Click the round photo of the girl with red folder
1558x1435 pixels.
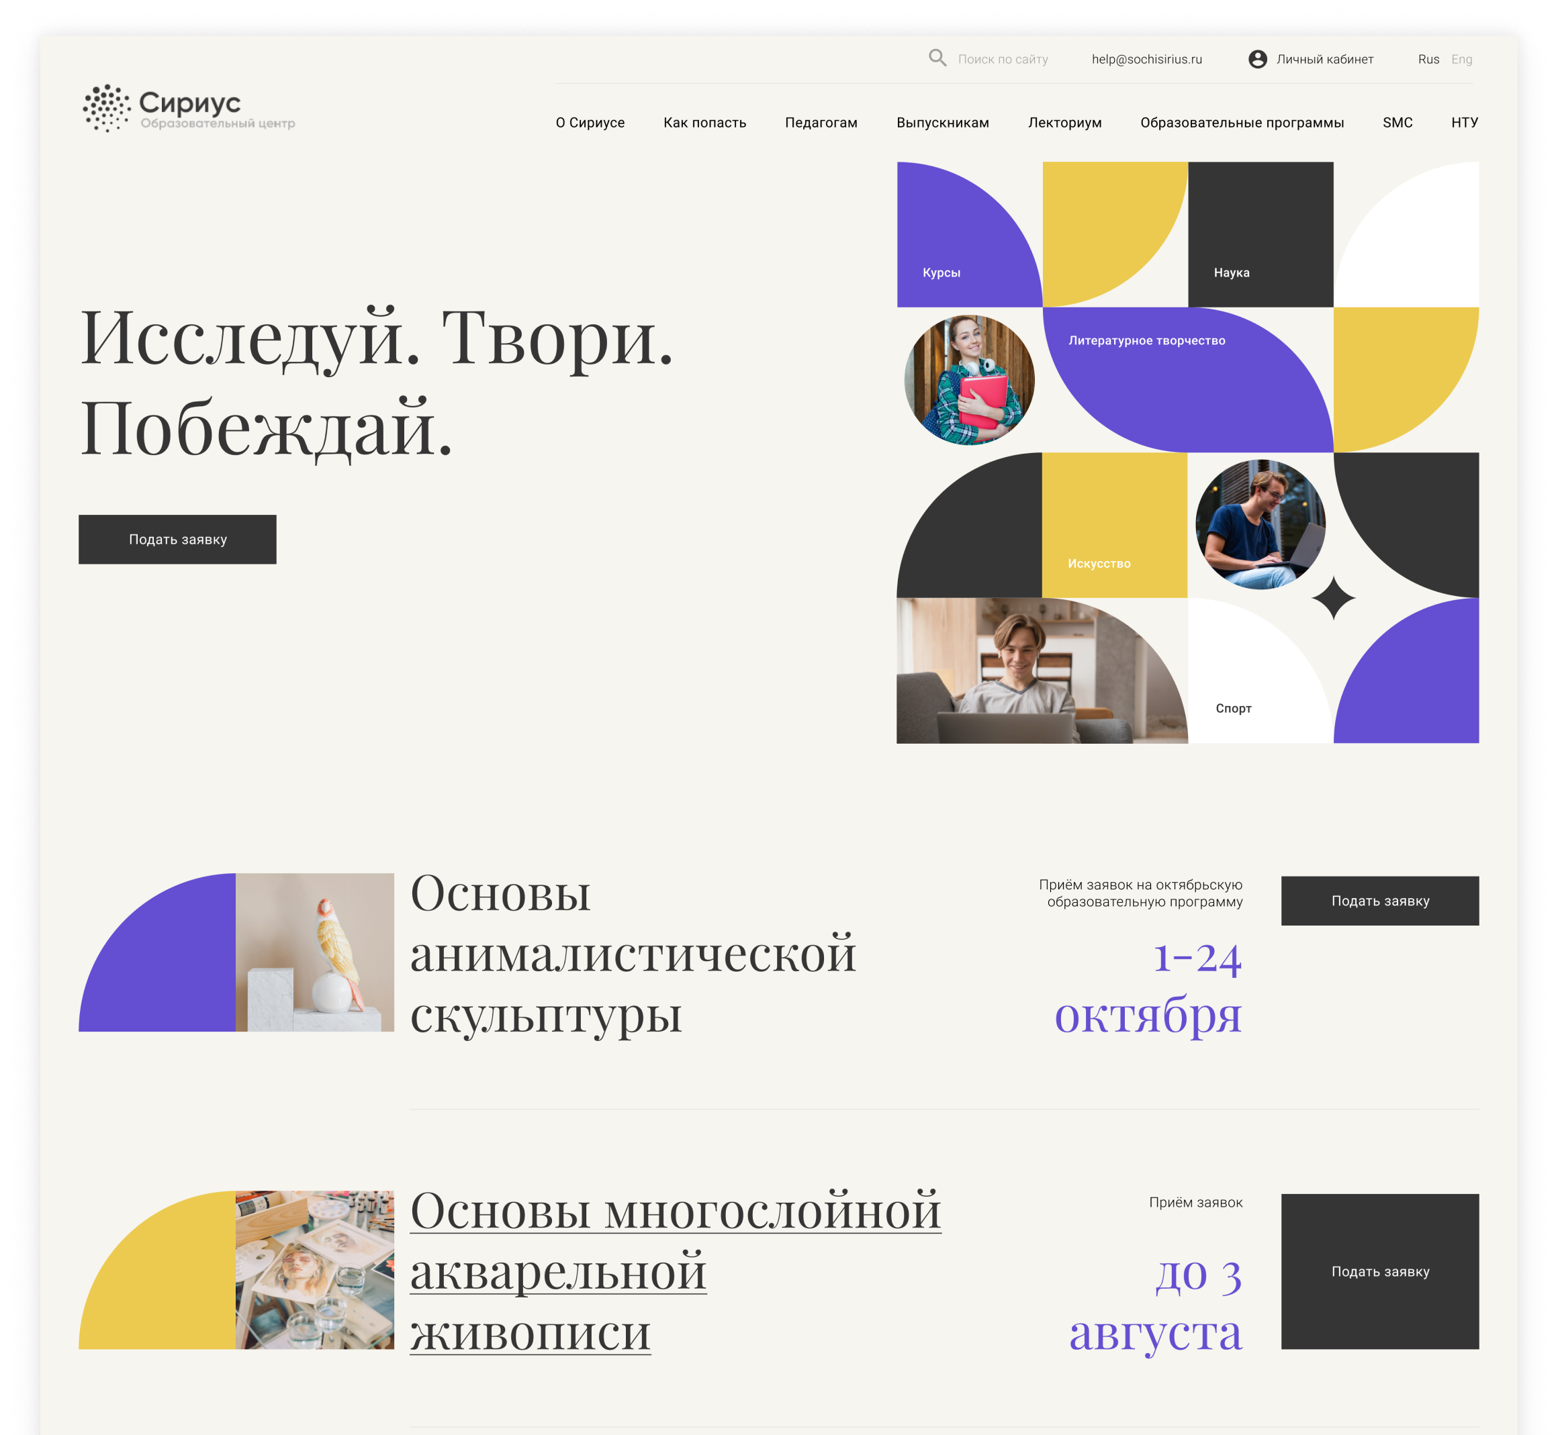point(969,379)
